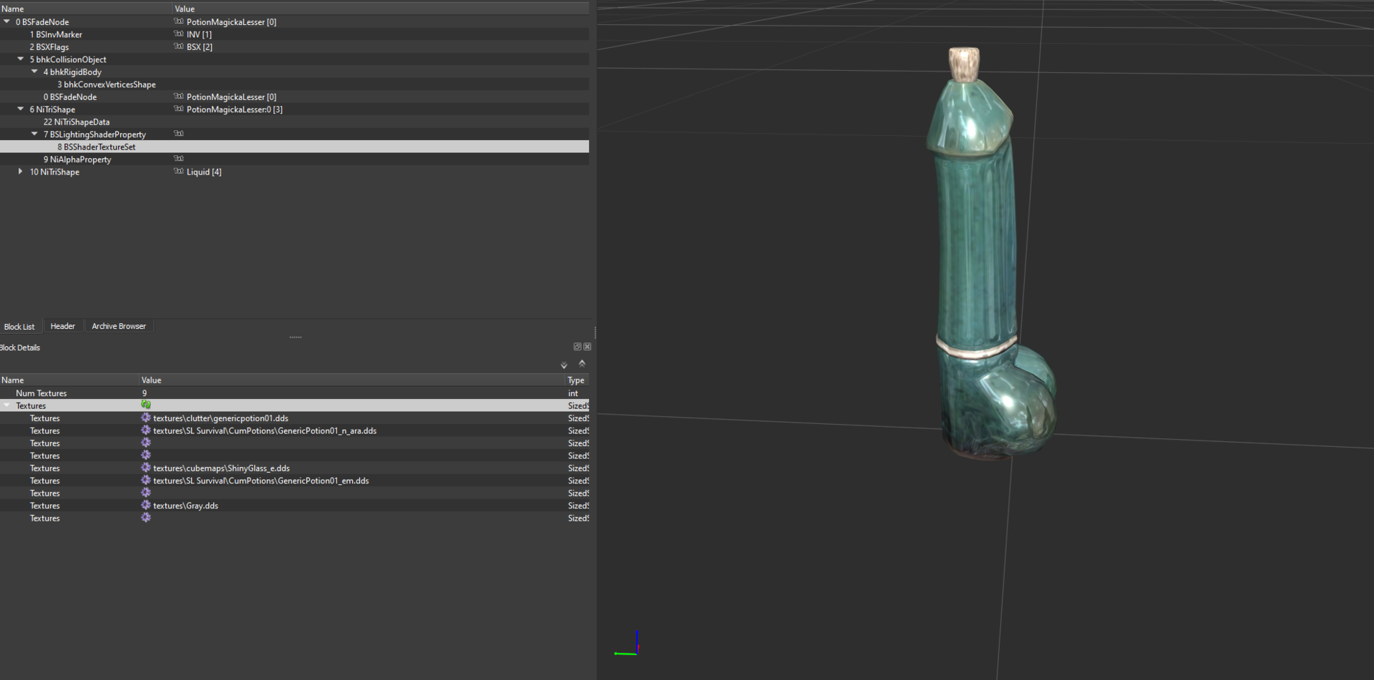
Task: Click the flower icon beside genericpotion01.dds
Action: click(x=146, y=418)
